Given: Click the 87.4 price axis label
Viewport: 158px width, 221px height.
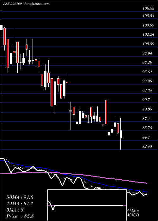Looking at the screenshot, I should (146, 118).
